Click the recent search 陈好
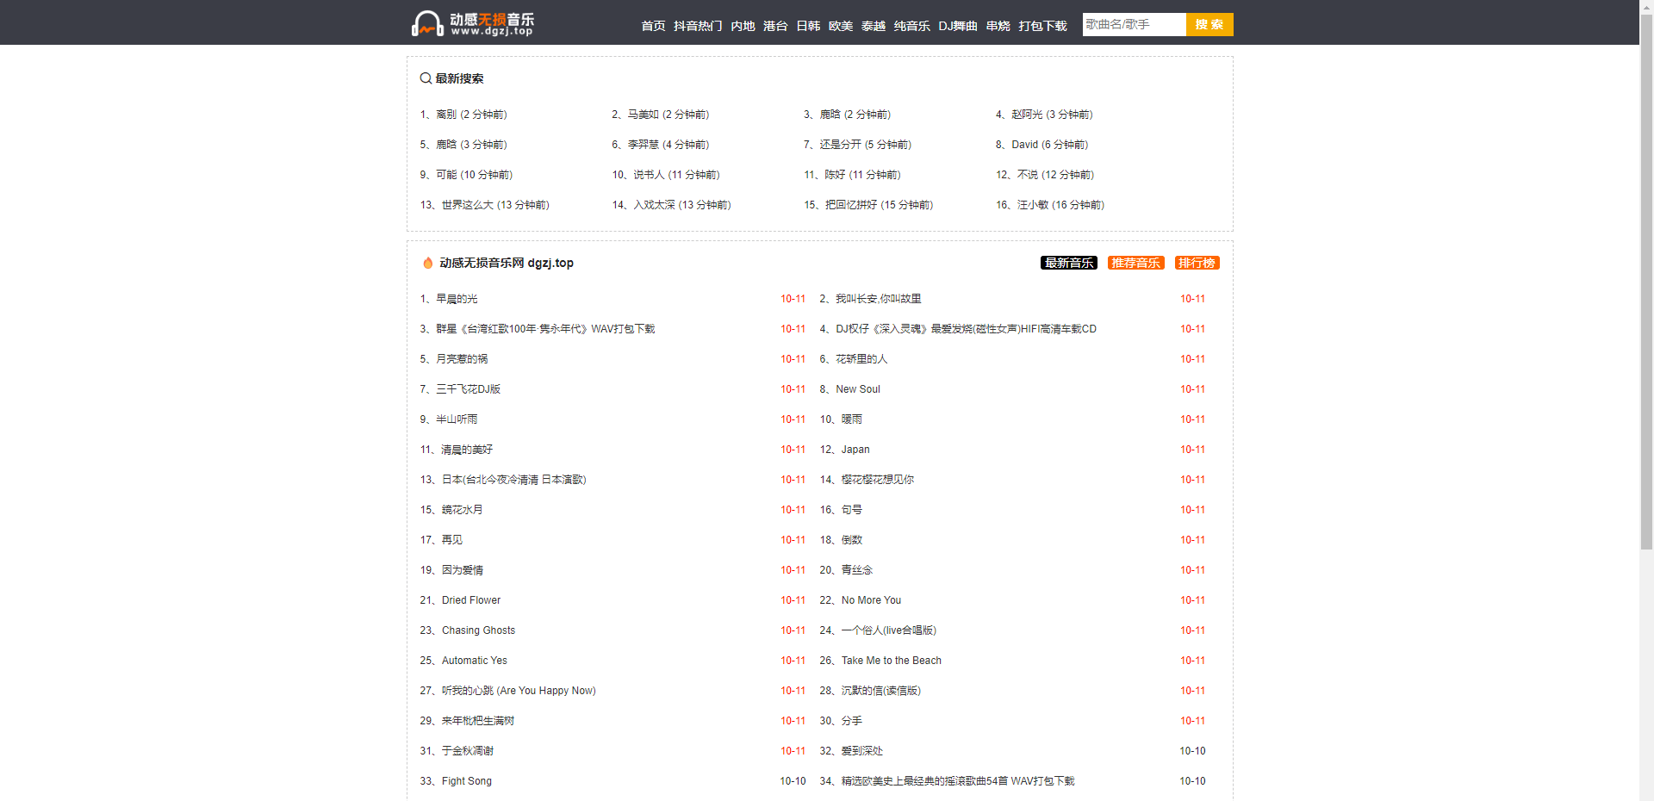1654x801 pixels. pyautogui.click(x=836, y=175)
